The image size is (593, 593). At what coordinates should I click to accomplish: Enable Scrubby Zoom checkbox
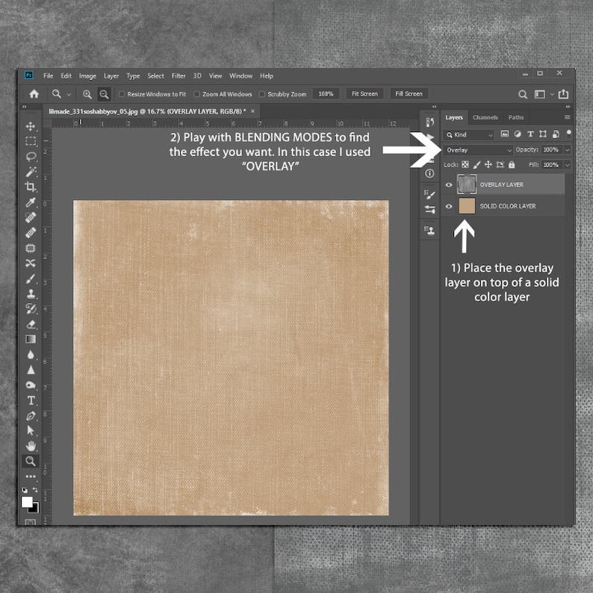[261, 94]
